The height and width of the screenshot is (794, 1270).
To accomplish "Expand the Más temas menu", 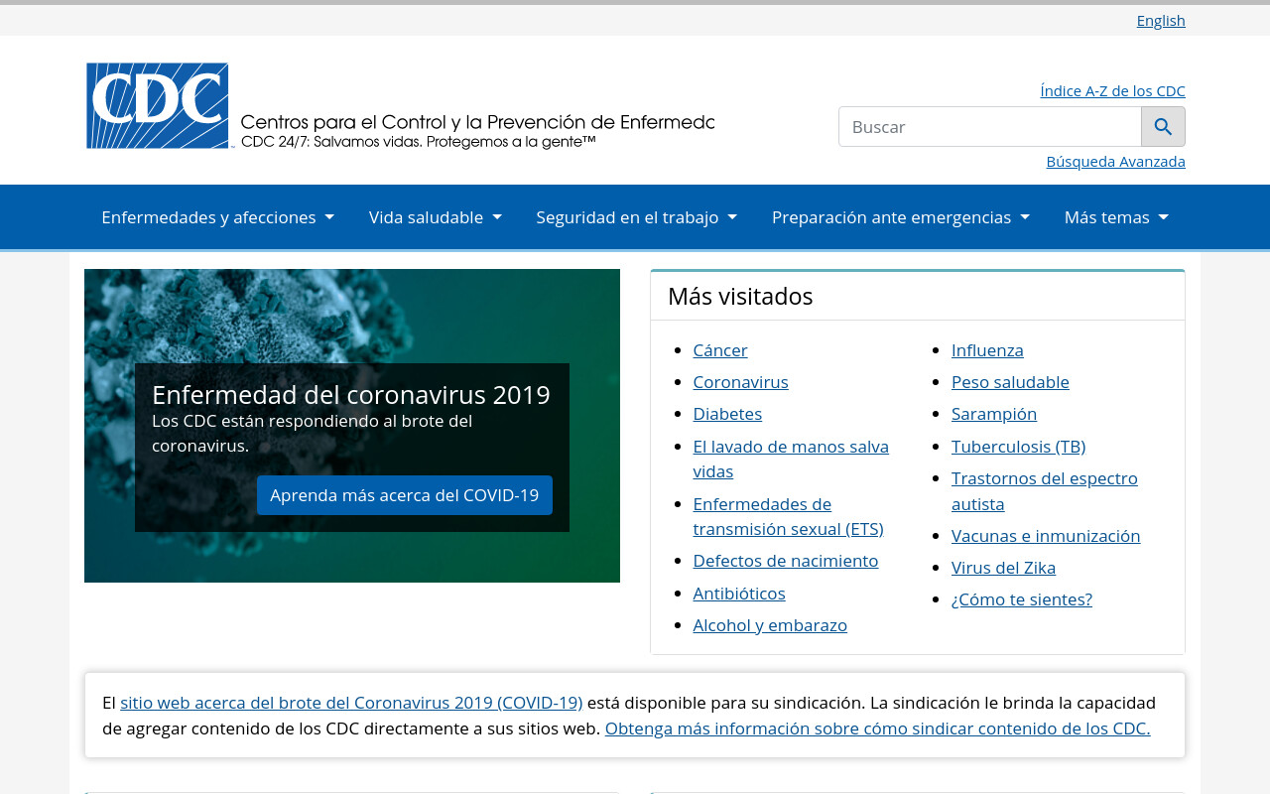I will click(x=1116, y=217).
